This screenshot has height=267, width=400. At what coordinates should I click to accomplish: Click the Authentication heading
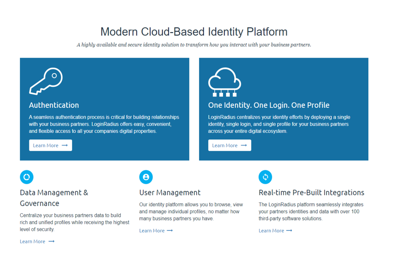coord(54,105)
